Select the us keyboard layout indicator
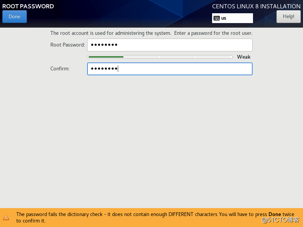This screenshot has height=227, width=303. 232,18
